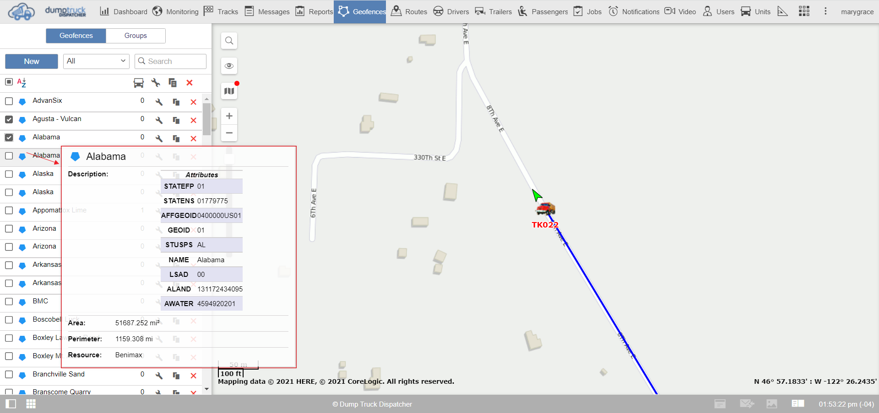Zoom in the map with plus button
Screen dimensions: 879x413
(x=229, y=116)
